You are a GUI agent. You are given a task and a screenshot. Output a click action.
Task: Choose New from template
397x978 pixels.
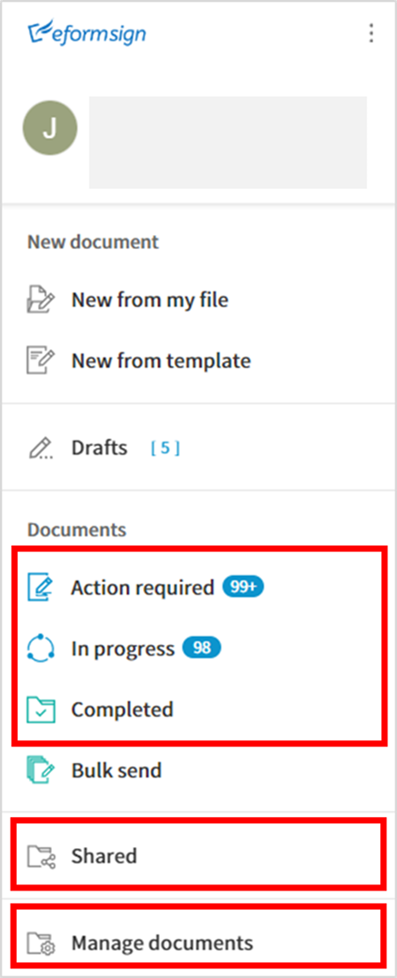161,360
